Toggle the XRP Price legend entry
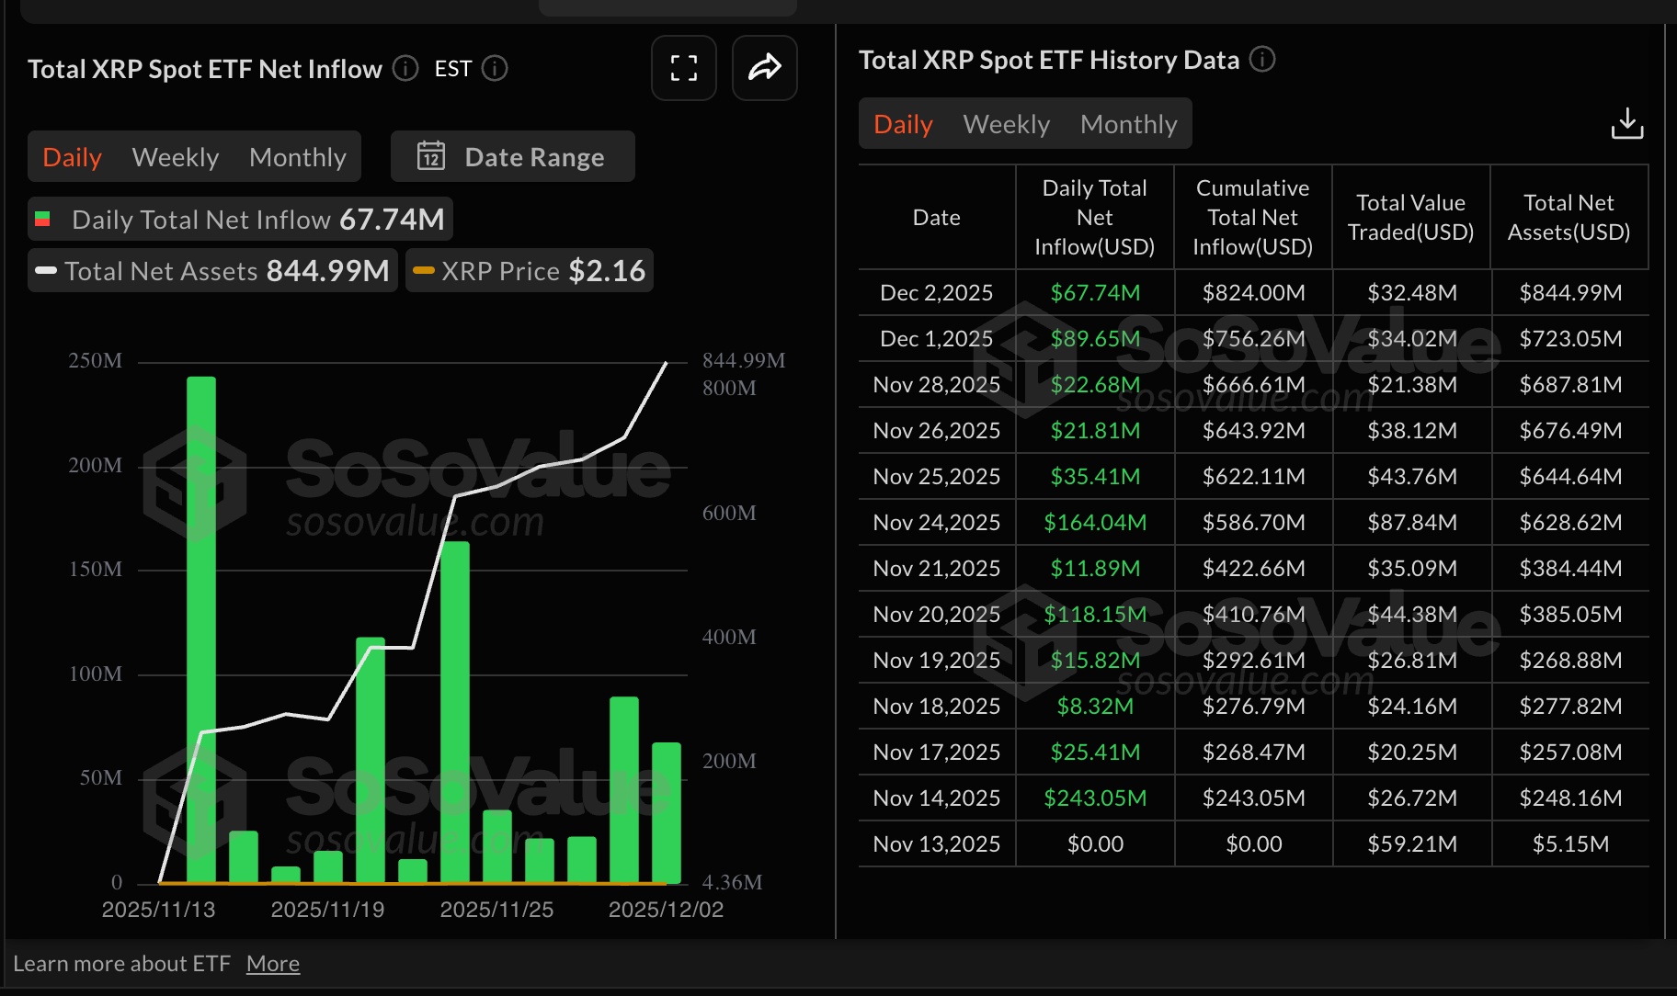This screenshot has width=1677, height=996. click(529, 270)
